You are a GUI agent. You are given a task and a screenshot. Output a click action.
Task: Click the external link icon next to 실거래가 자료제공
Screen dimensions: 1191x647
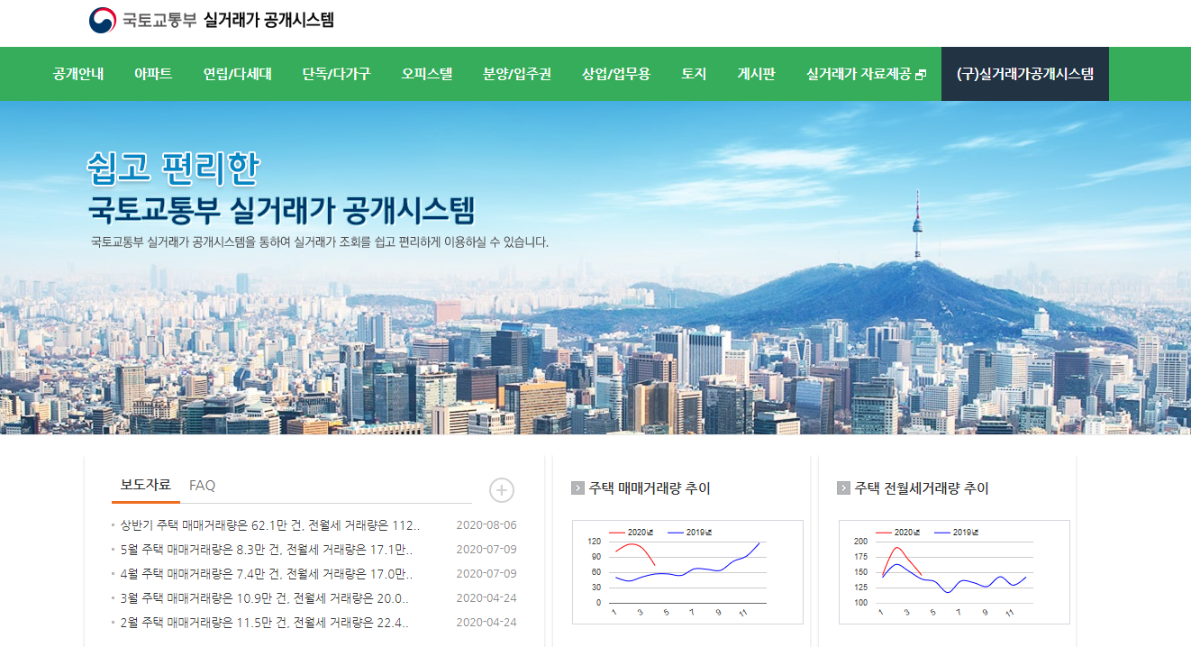(920, 75)
